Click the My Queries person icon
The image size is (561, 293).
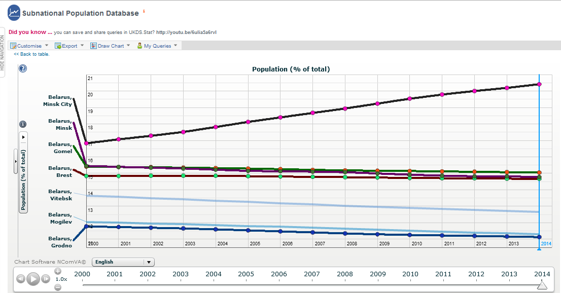pos(139,46)
